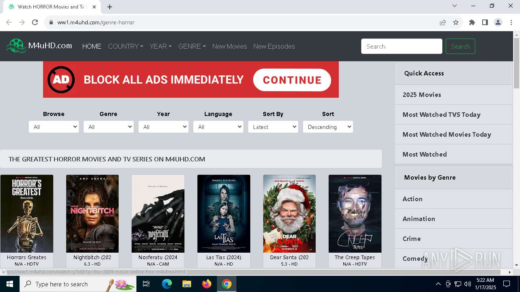Open Nightbitch movie poster
The height and width of the screenshot is (292, 520).
pos(92,214)
